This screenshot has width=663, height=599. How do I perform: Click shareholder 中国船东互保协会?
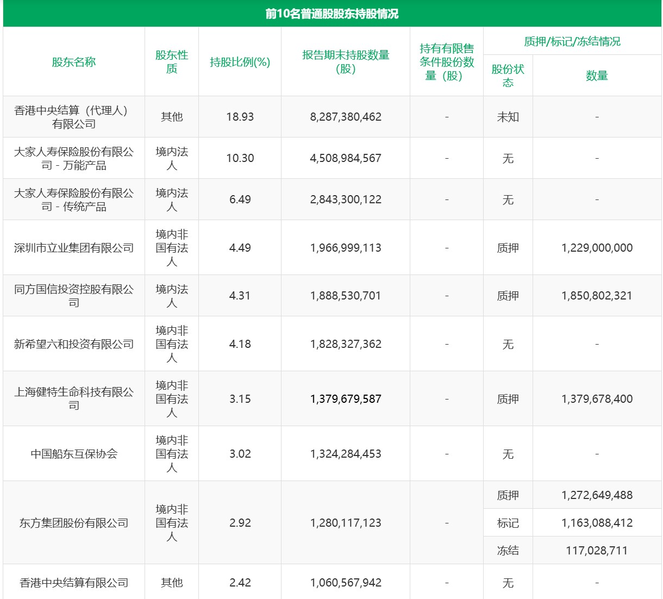(x=74, y=454)
